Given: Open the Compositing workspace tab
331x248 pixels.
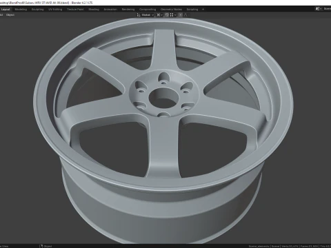Looking at the screenshot, I should click(148, 10).
